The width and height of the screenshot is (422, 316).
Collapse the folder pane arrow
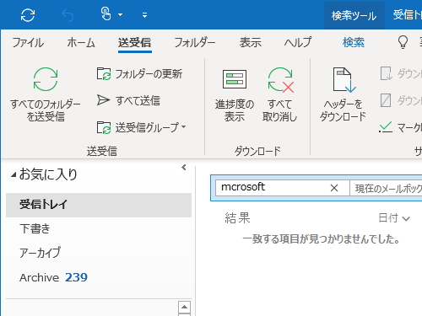point(184,168)
